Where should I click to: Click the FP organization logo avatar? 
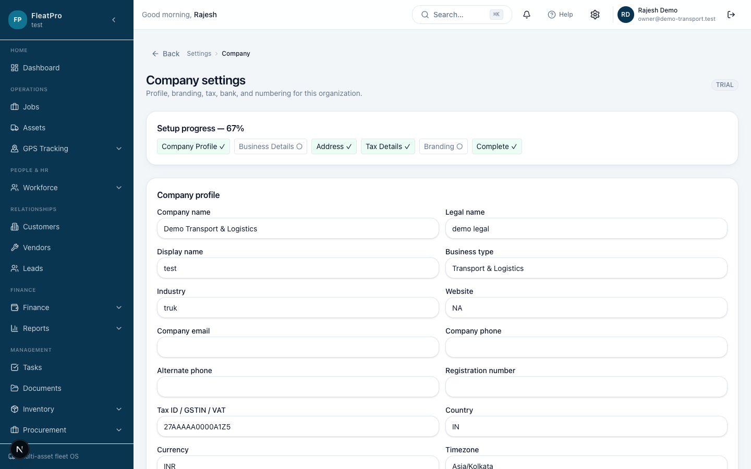pos(18,20)
